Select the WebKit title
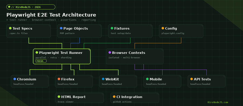Image resolution: width=243 pixels, height=106 pixels. (x=112, y=79)
